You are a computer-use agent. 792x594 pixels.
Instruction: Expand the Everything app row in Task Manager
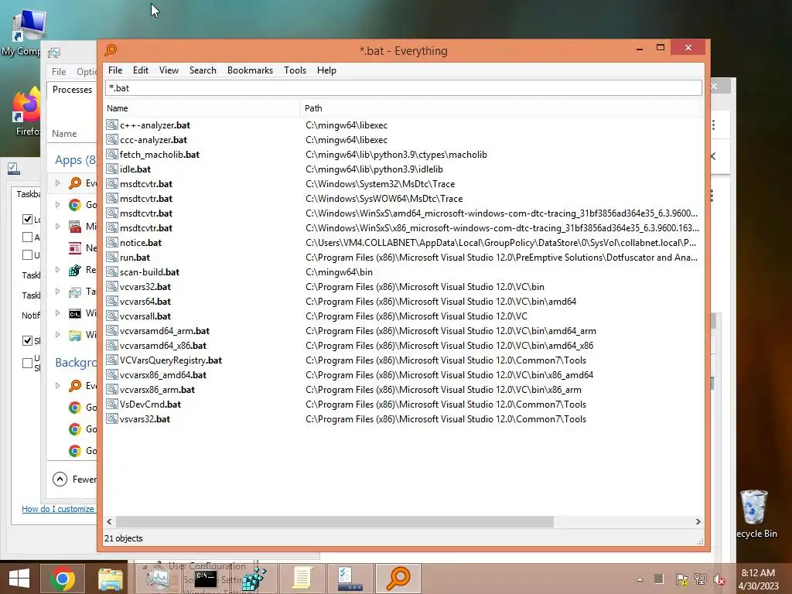pos(57,183)
